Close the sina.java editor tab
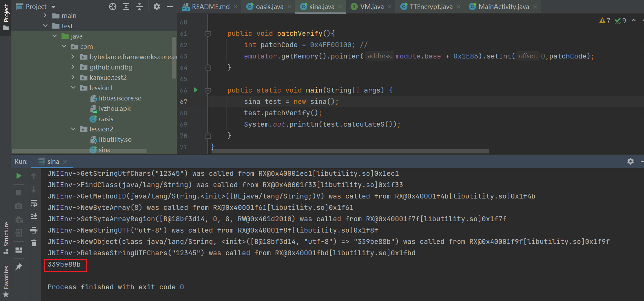644x301 pixels. (x=340, y=7)
